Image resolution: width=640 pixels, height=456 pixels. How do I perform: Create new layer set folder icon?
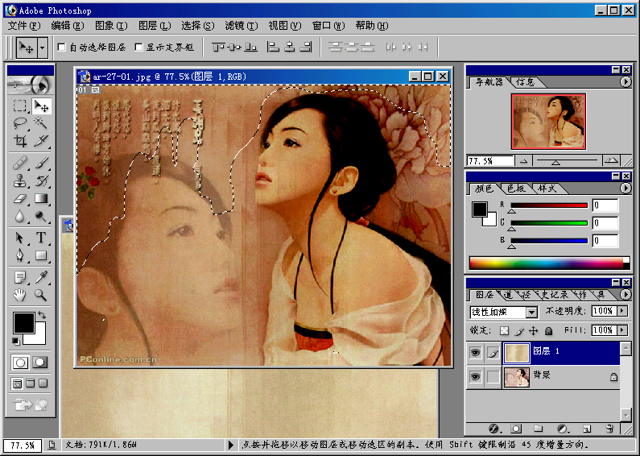539,429
